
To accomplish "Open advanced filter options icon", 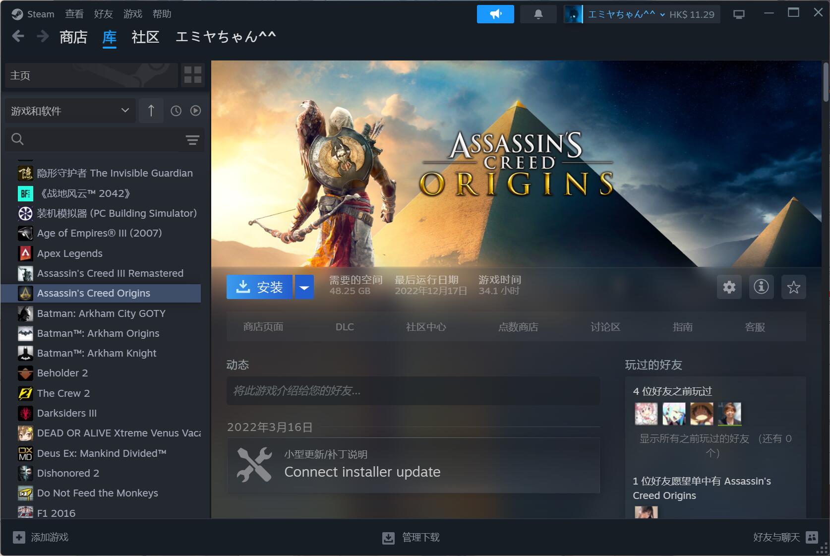I will (x=192, y=140).
